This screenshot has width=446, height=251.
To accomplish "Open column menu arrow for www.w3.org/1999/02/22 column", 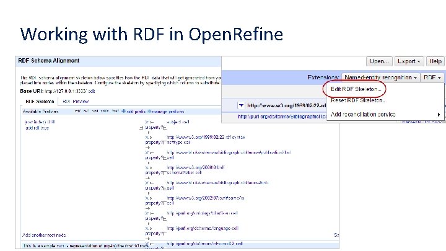I will click(x=241, y=105).
